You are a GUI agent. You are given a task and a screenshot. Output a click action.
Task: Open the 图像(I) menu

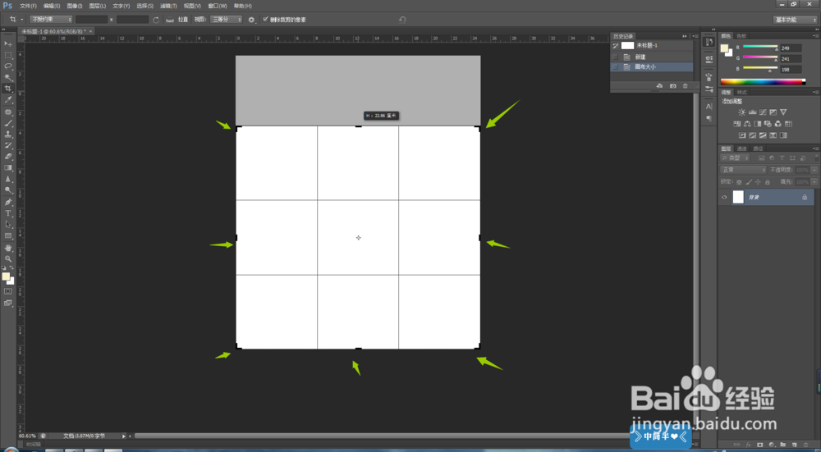[x=75, y=6]
